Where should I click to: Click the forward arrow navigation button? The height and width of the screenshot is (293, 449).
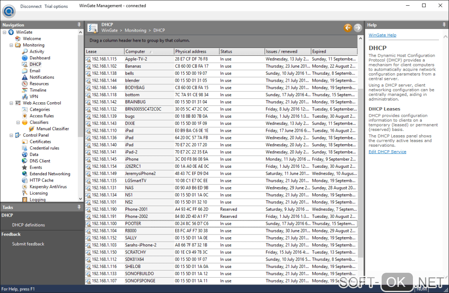coord(357,28)
